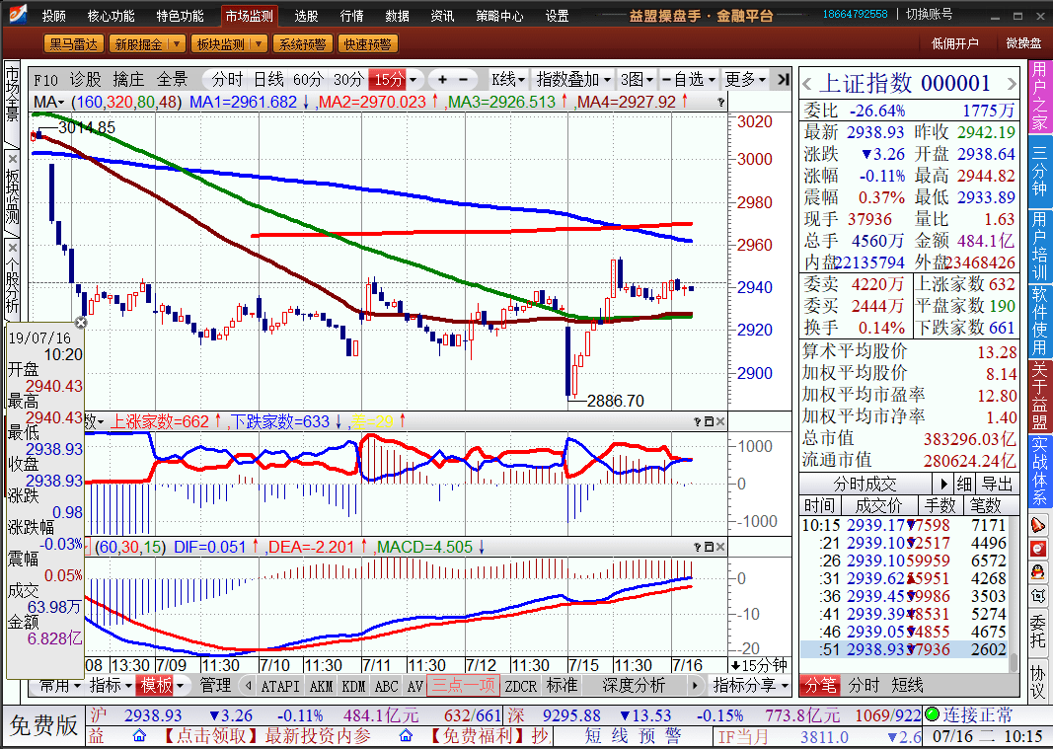Image resolution: width=1053 pixels, height=749 pixels.
Task: Click the house icon before 点击领取 ticker
Action: [x=140, y=736]
